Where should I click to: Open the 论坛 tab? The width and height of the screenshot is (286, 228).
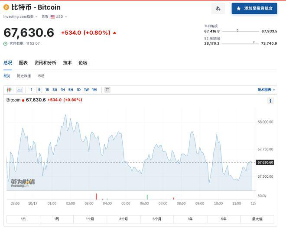click(x=83, y=63)
